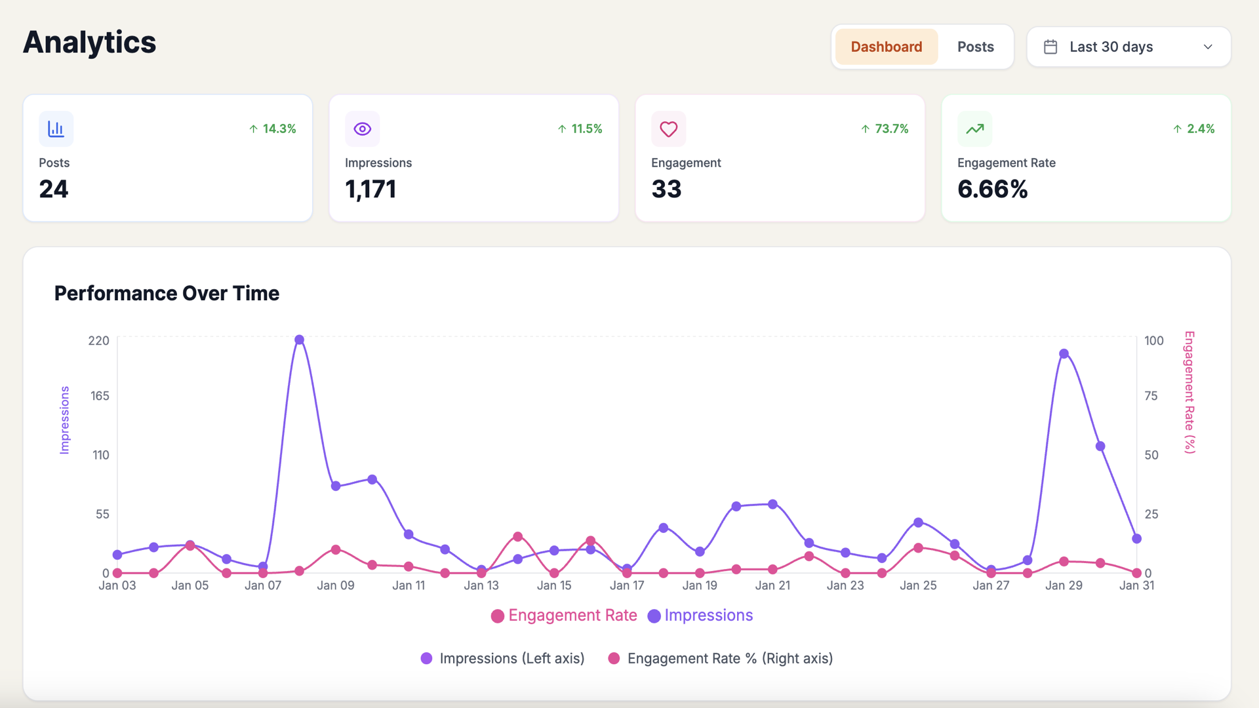1259x708 pixels.
Task: Select the Dashboard tab
Action: [x=887, y=47]
